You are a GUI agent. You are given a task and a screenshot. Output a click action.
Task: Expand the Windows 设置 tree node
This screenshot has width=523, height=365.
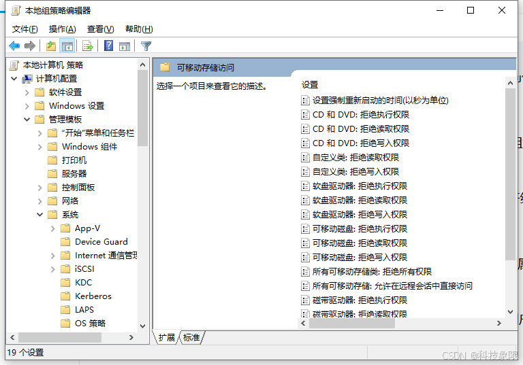[x=27, y=106]
